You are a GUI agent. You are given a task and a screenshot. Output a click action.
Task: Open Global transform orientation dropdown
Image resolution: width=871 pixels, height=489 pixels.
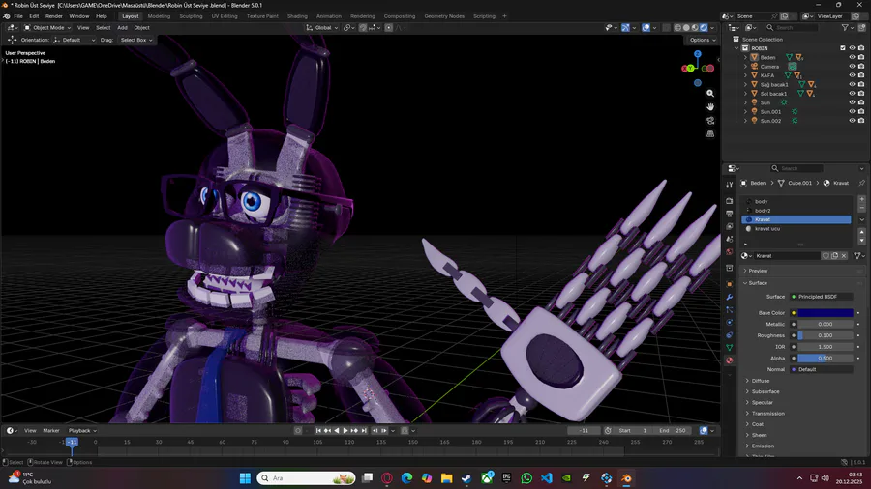322,27
